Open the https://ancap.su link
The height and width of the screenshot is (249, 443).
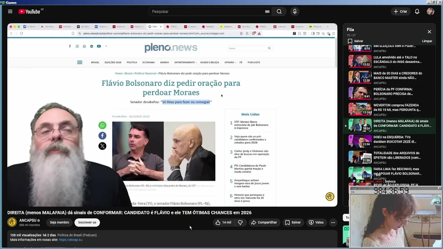(x=70, y=240)
